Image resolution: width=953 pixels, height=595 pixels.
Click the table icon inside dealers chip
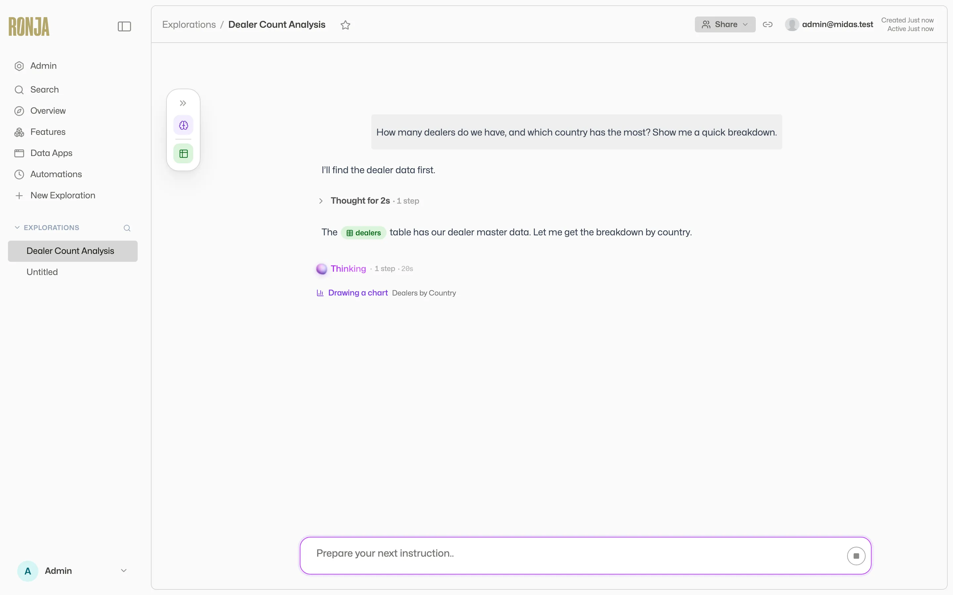[350, 233]
